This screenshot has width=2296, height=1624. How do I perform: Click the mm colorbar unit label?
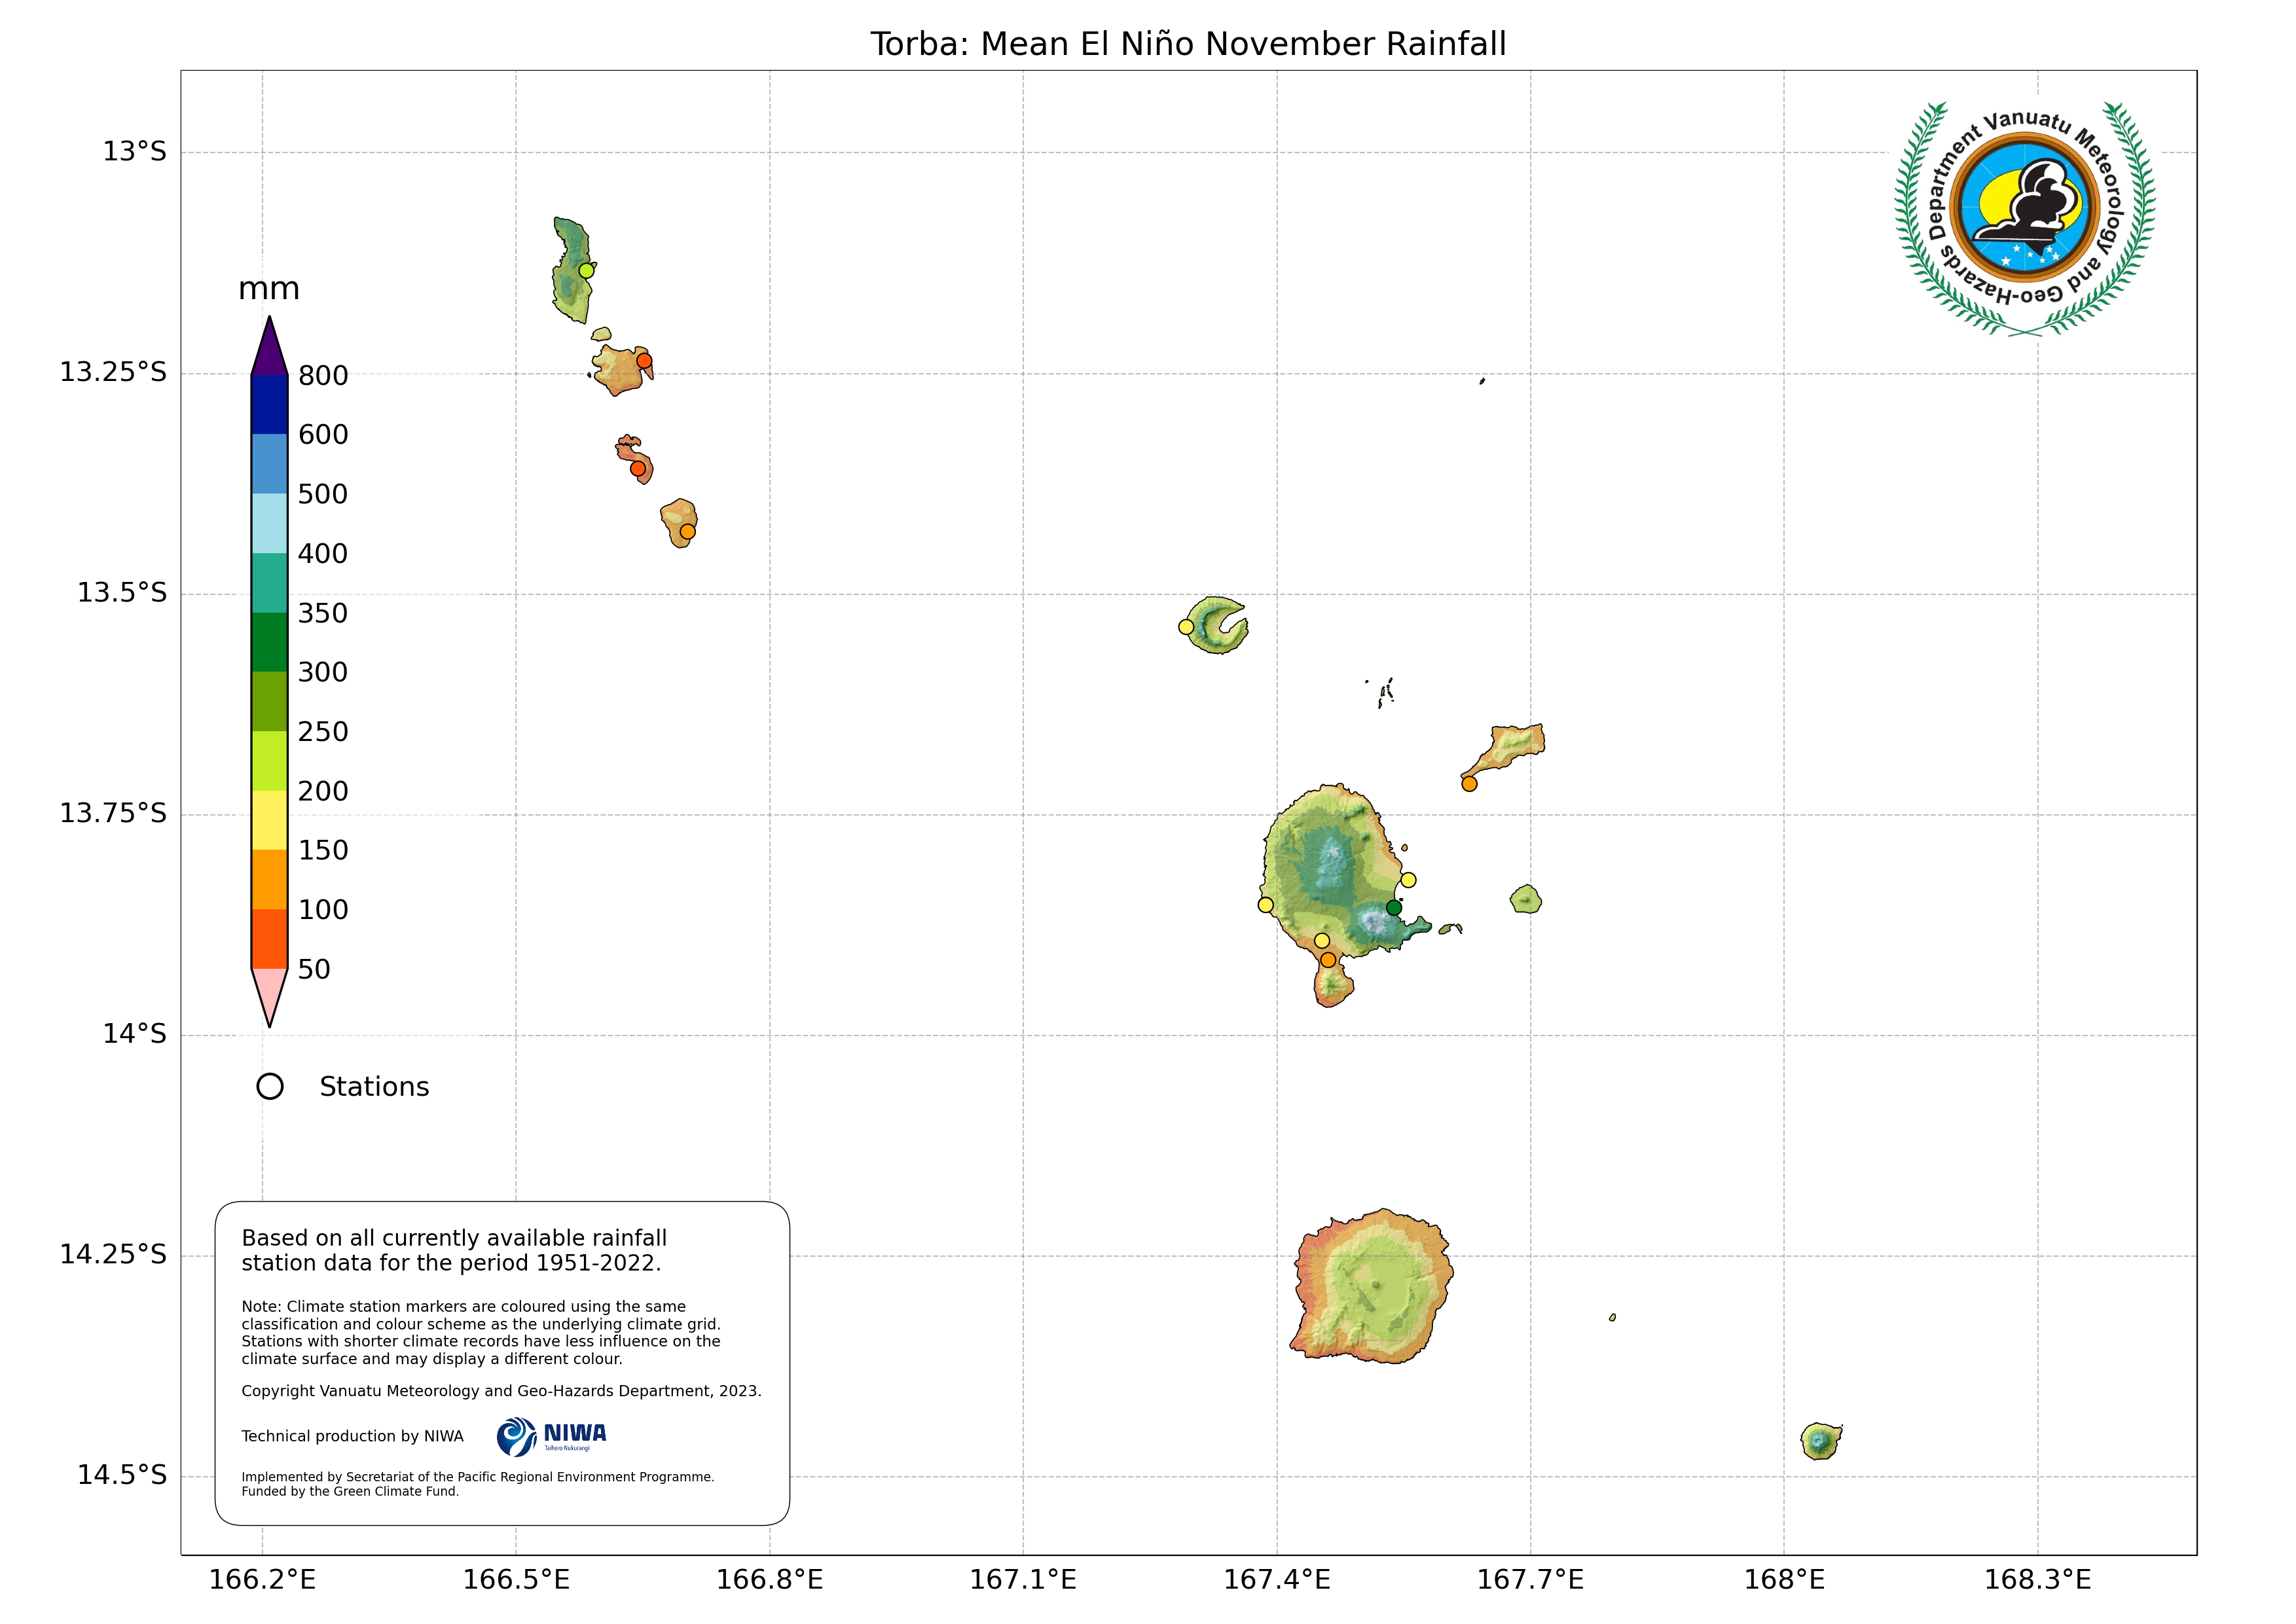(x=268, y=289)
